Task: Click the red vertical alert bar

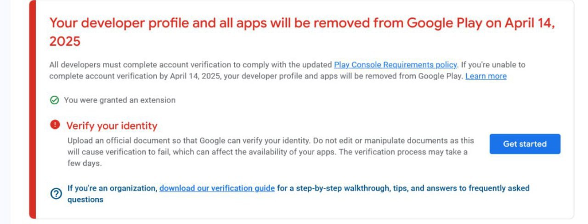Action: (32, 109)
